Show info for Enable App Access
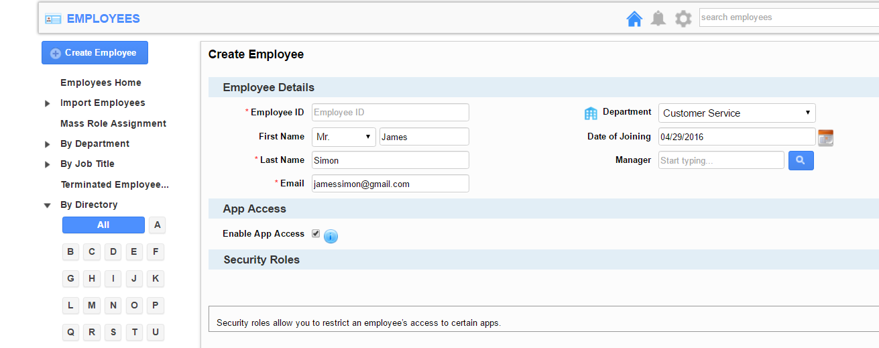Screen dimensions: 879x348 coord(331,236)
